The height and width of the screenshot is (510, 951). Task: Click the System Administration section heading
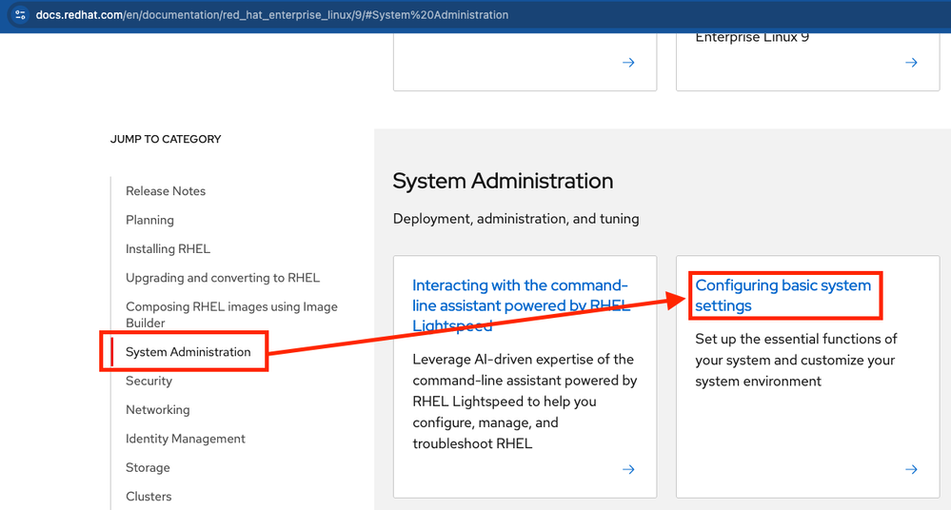(503, 181)
